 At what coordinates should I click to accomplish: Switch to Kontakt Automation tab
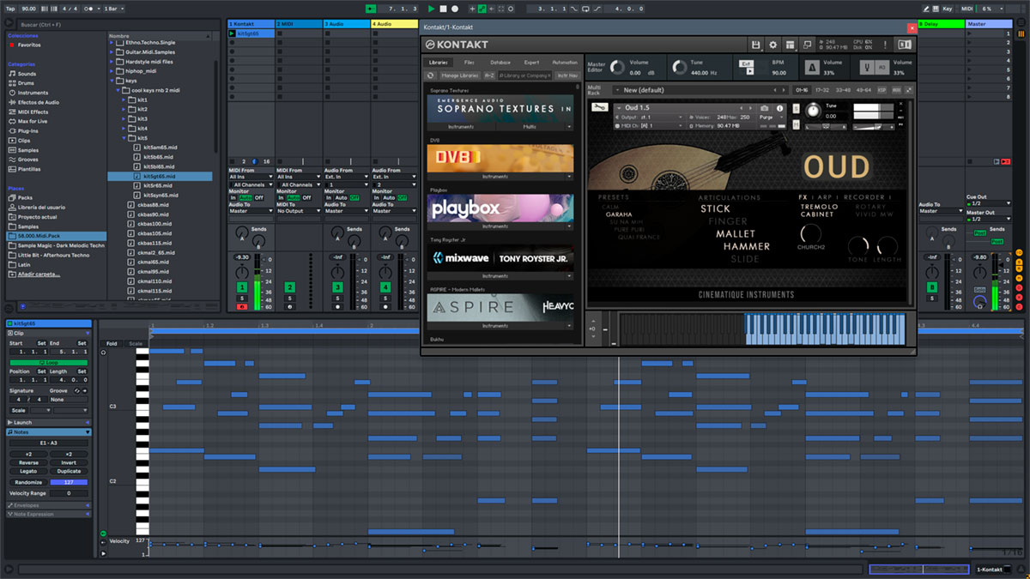[x=565, y=63]
